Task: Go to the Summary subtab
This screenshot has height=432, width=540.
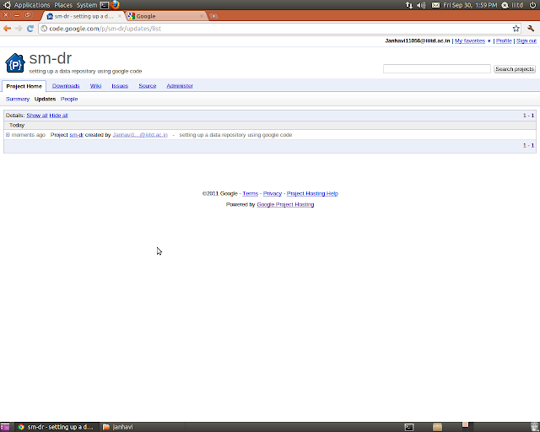Action: pos(18,99)
